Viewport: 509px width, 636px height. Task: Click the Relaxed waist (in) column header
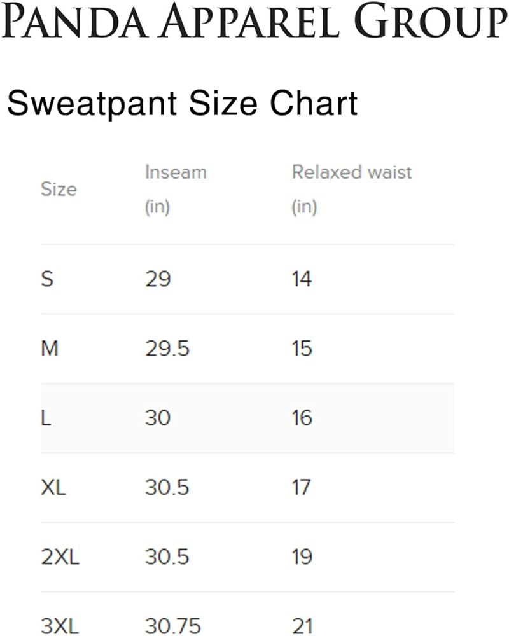point(352,190)
